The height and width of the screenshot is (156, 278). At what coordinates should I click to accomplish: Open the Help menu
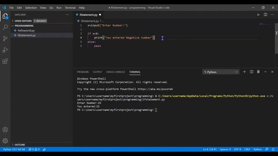pos(82,8)
